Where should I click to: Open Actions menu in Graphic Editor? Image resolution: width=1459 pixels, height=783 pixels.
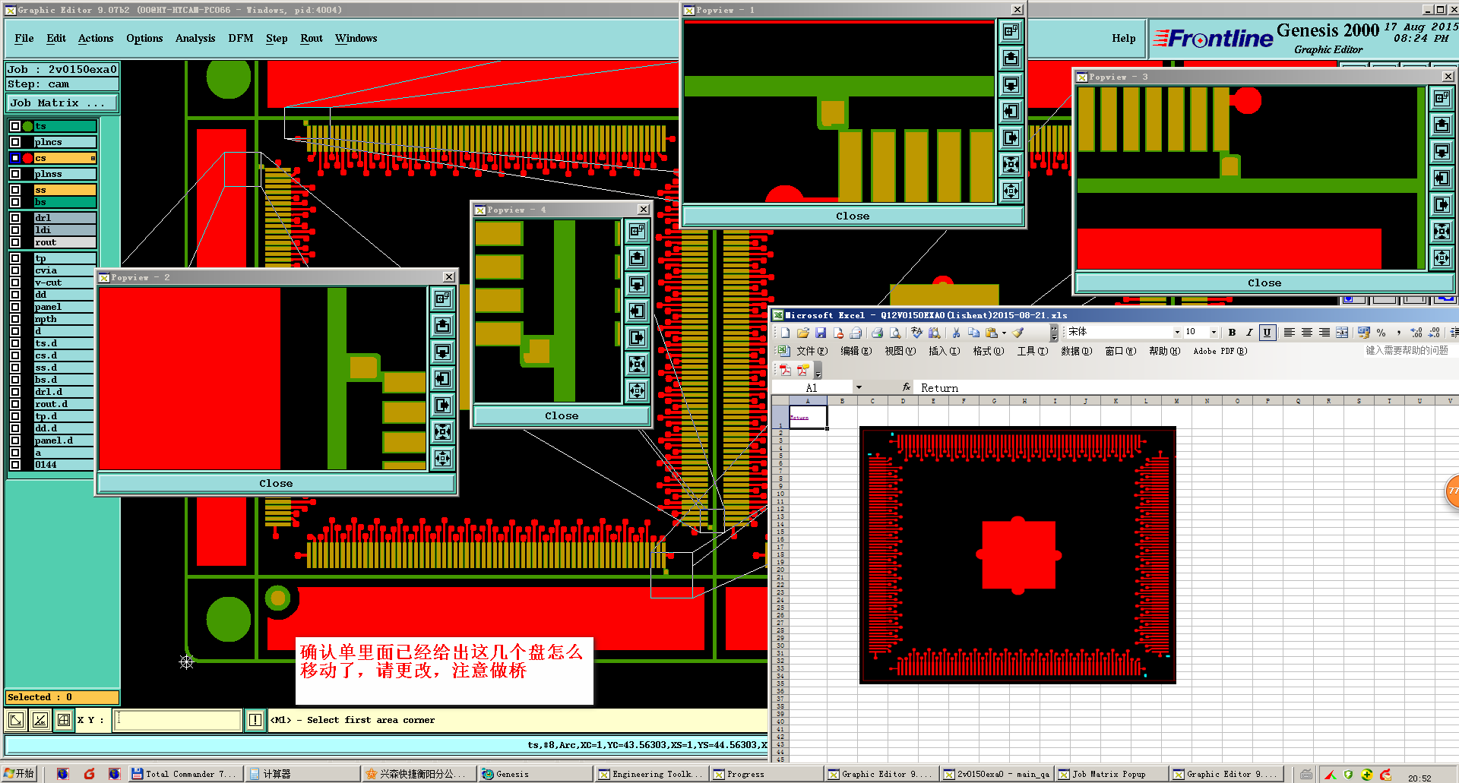[x=96, y=39]
